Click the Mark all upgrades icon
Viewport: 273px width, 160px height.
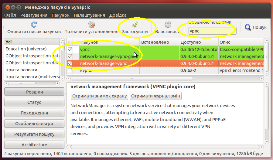91,25
